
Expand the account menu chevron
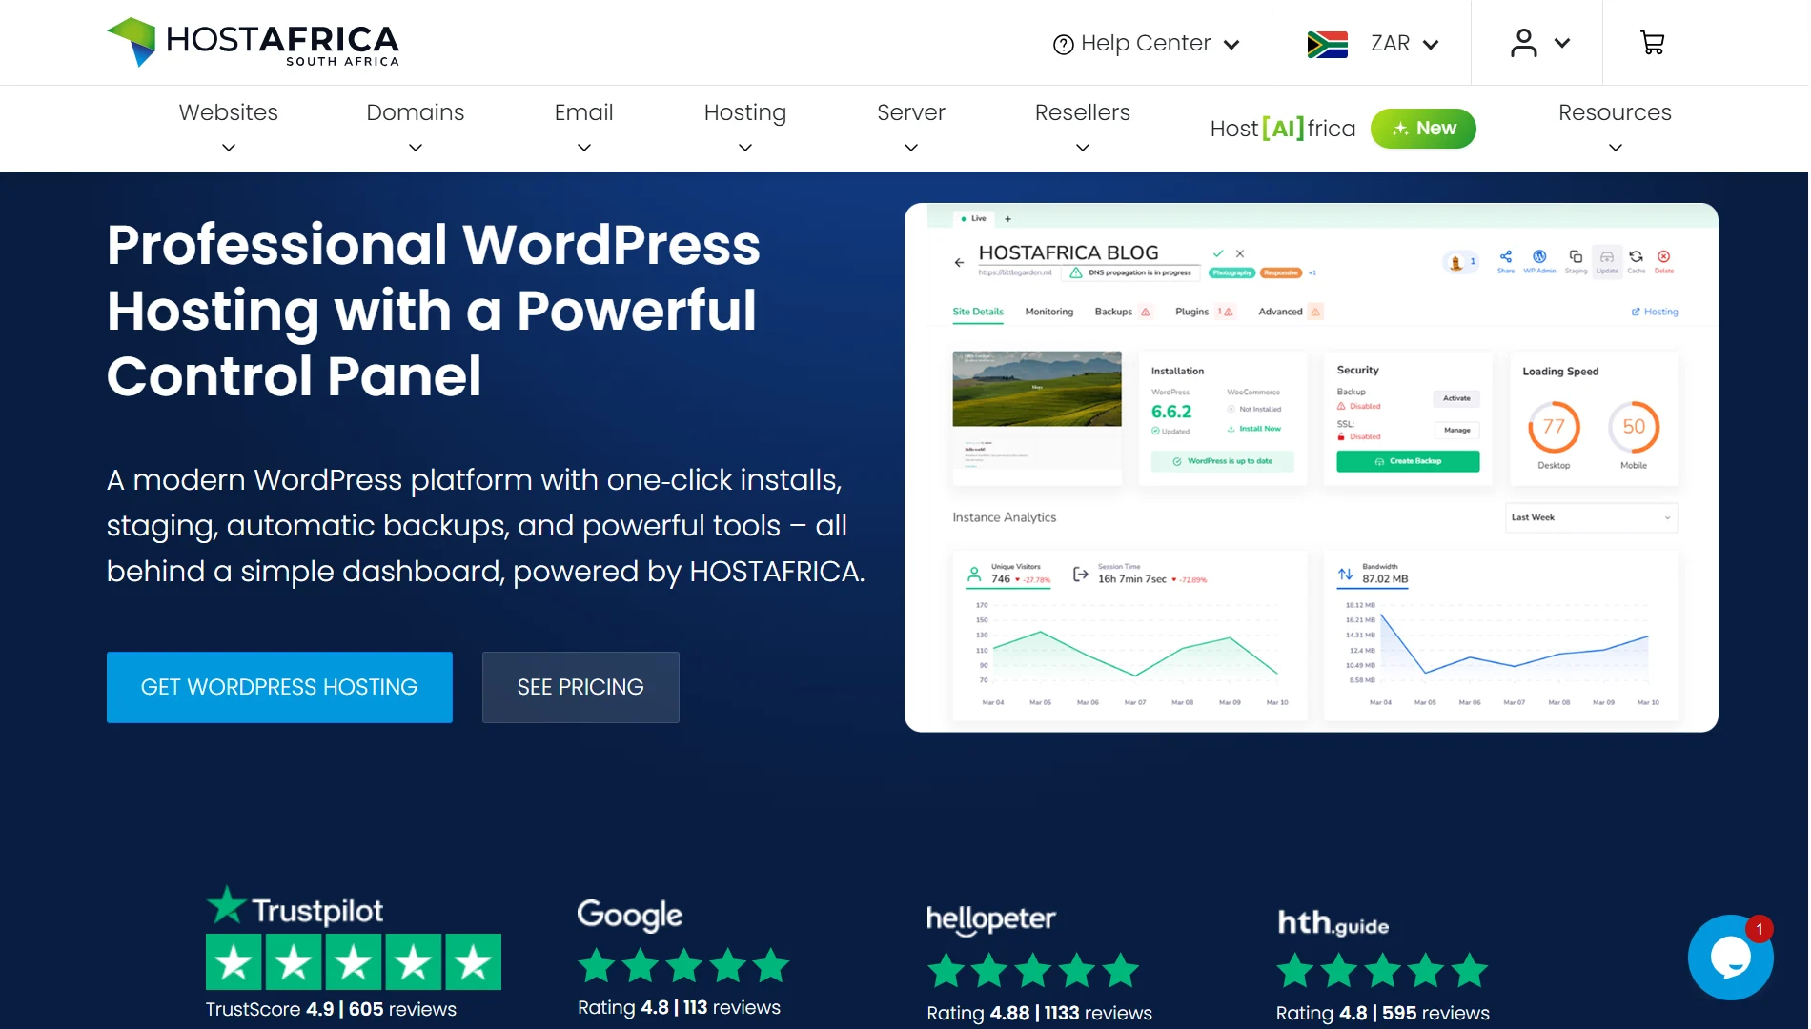click(x=1562, y=43)
